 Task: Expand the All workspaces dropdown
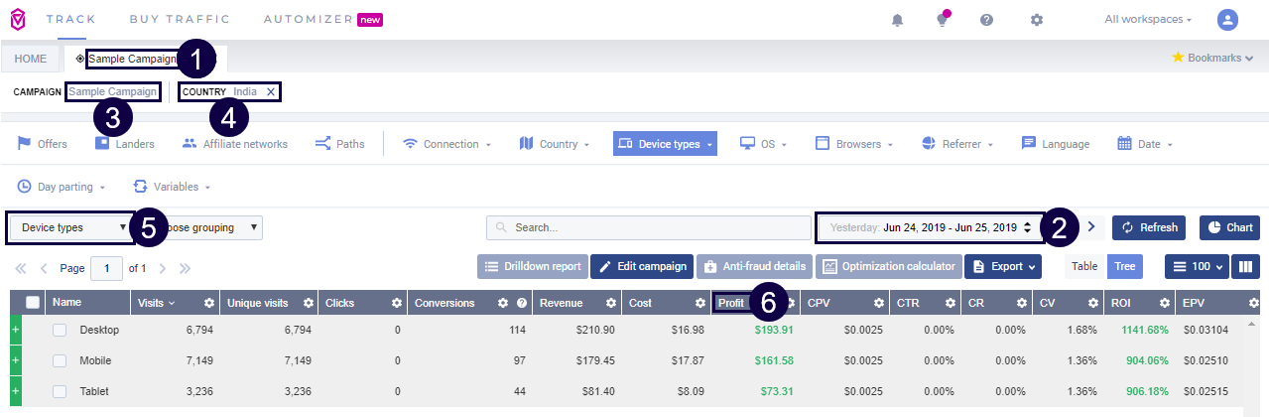click(x=1148, y=20)
